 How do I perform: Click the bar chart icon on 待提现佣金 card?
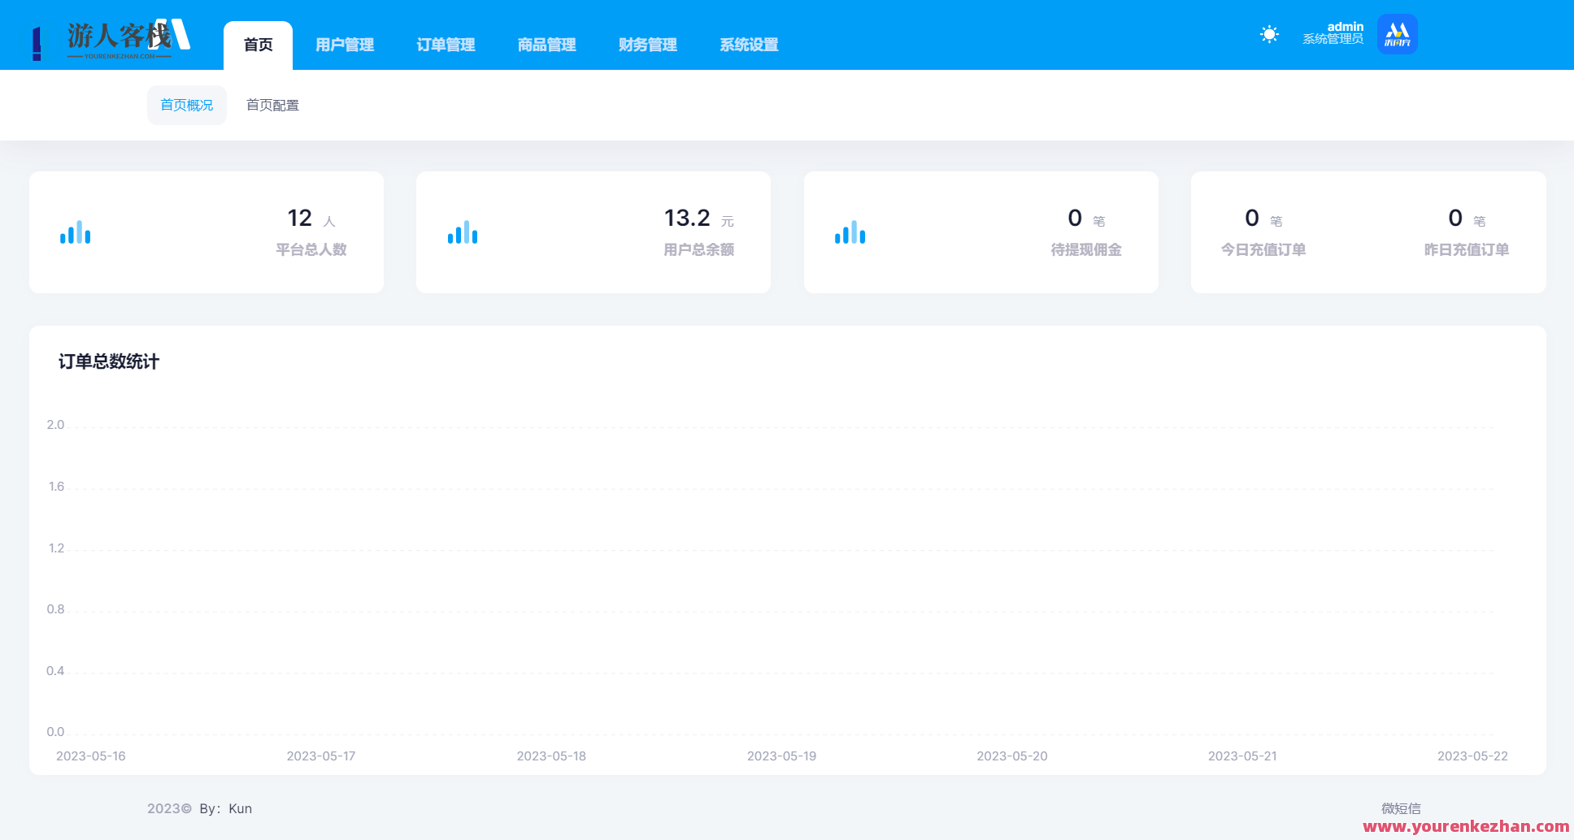point(850,232)
